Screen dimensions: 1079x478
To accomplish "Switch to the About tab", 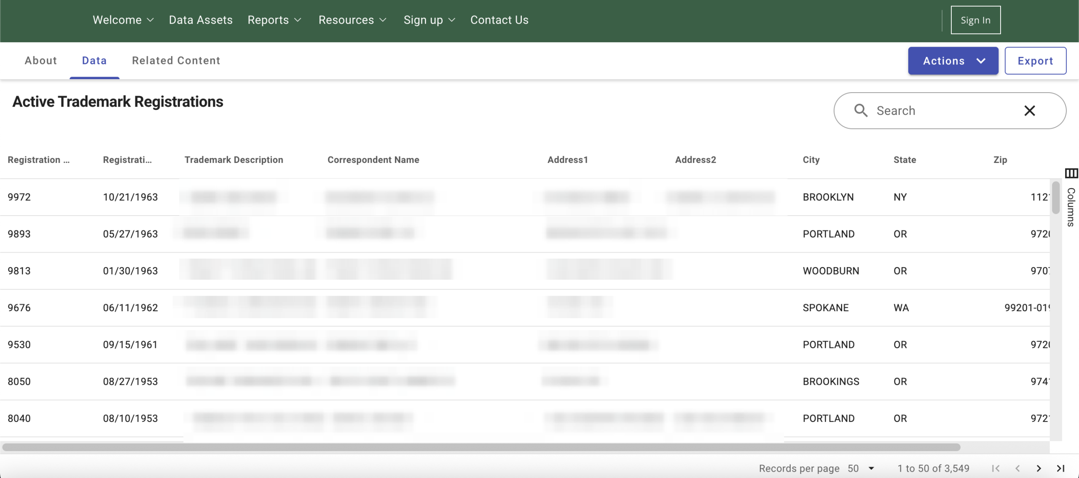I will click(x=40, y=61).
